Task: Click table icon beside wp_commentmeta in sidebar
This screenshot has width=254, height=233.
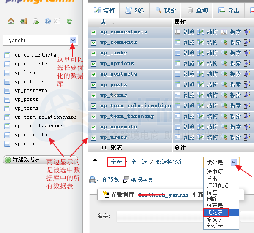Action: coord(7,55)
